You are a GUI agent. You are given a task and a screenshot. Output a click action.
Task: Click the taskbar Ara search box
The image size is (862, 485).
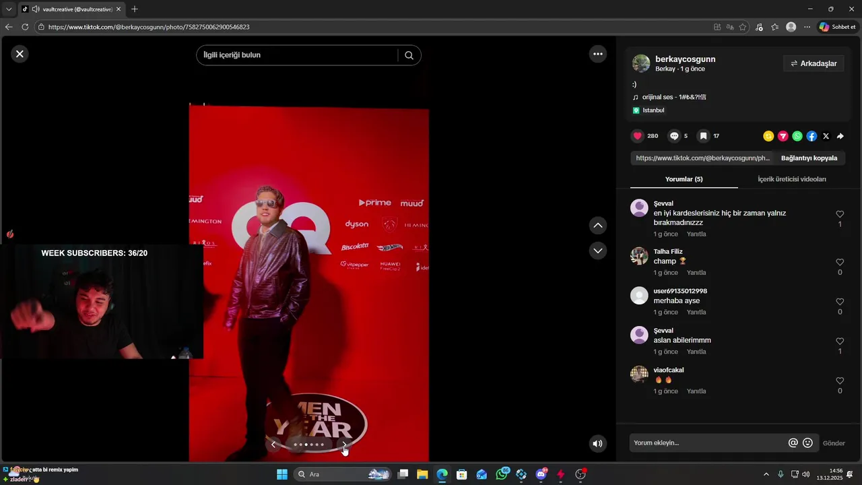(343, 474)
